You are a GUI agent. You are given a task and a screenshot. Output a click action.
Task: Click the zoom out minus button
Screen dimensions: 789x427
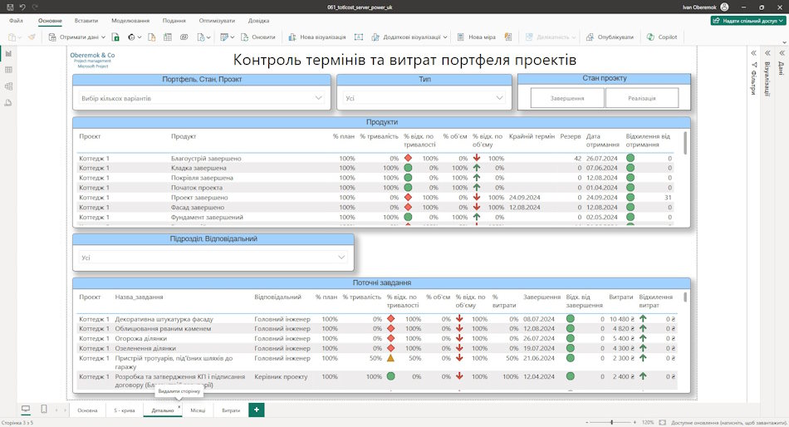coord(586,423)
